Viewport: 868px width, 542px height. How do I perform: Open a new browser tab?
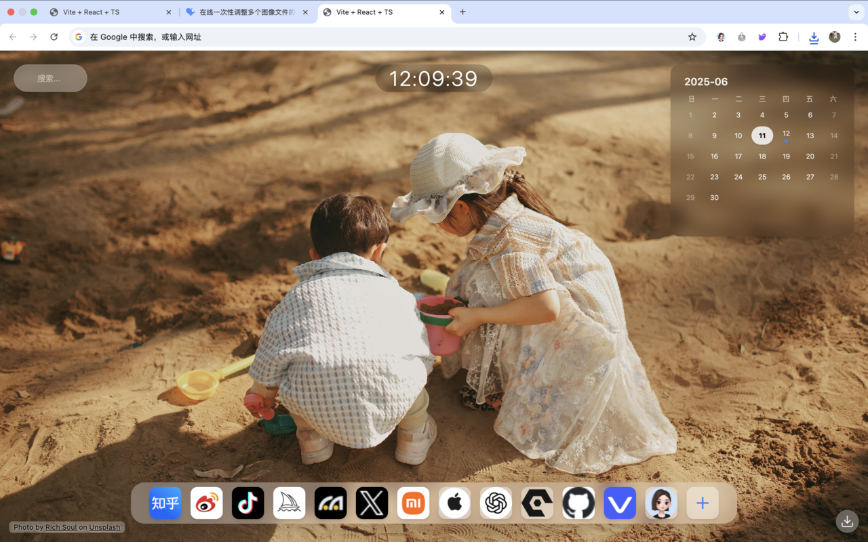462,12
